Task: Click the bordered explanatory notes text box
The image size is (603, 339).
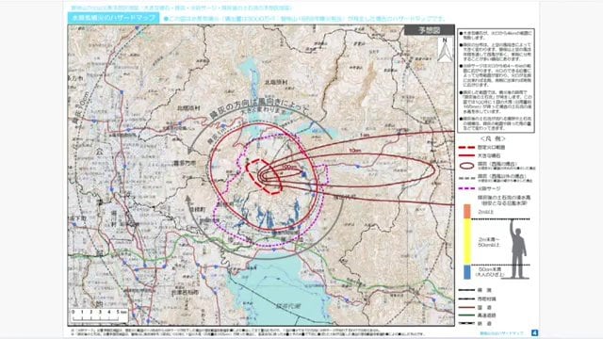Action: (x=496, y=80)
